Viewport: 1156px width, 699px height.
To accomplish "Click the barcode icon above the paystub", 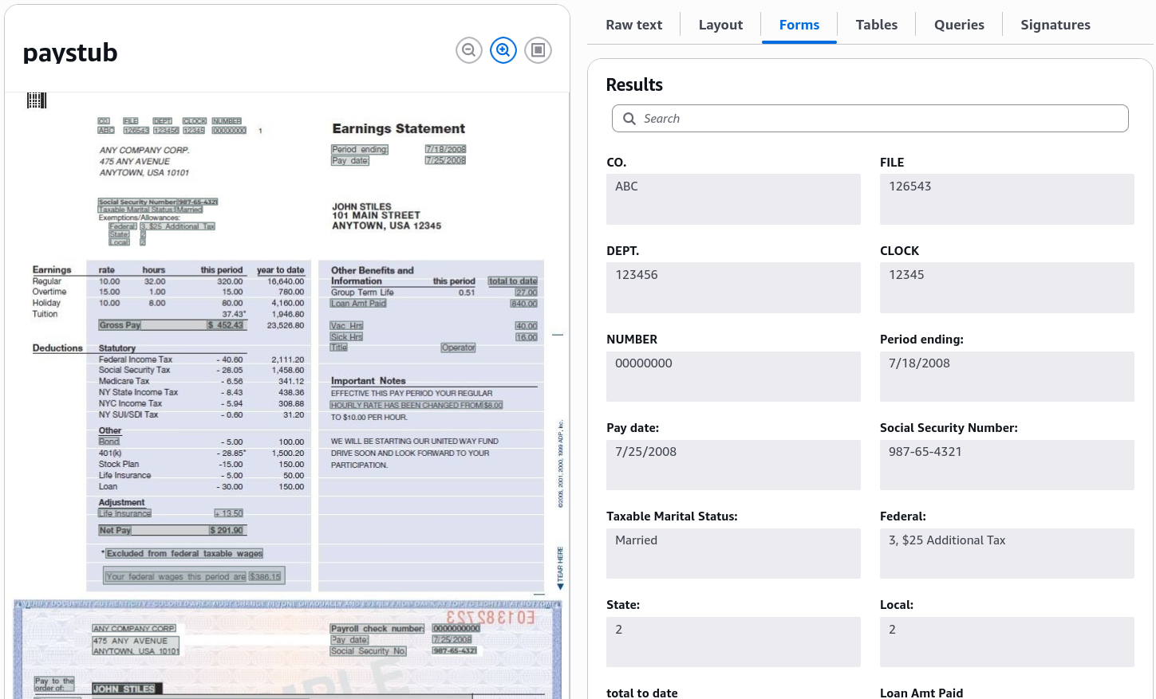I will [37, 100].
